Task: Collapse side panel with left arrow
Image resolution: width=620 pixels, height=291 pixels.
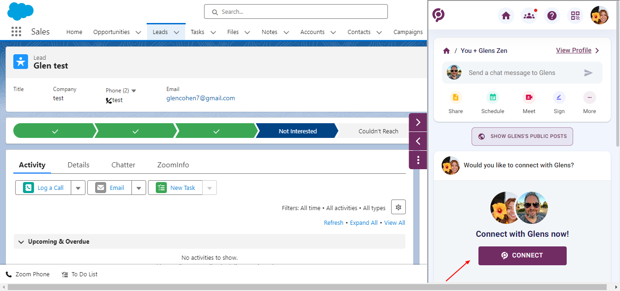Action: (418, 141)
